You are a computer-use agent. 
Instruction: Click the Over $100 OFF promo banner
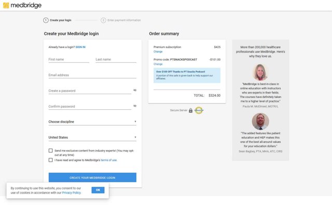pyautogui.click(x=187, y=75)
